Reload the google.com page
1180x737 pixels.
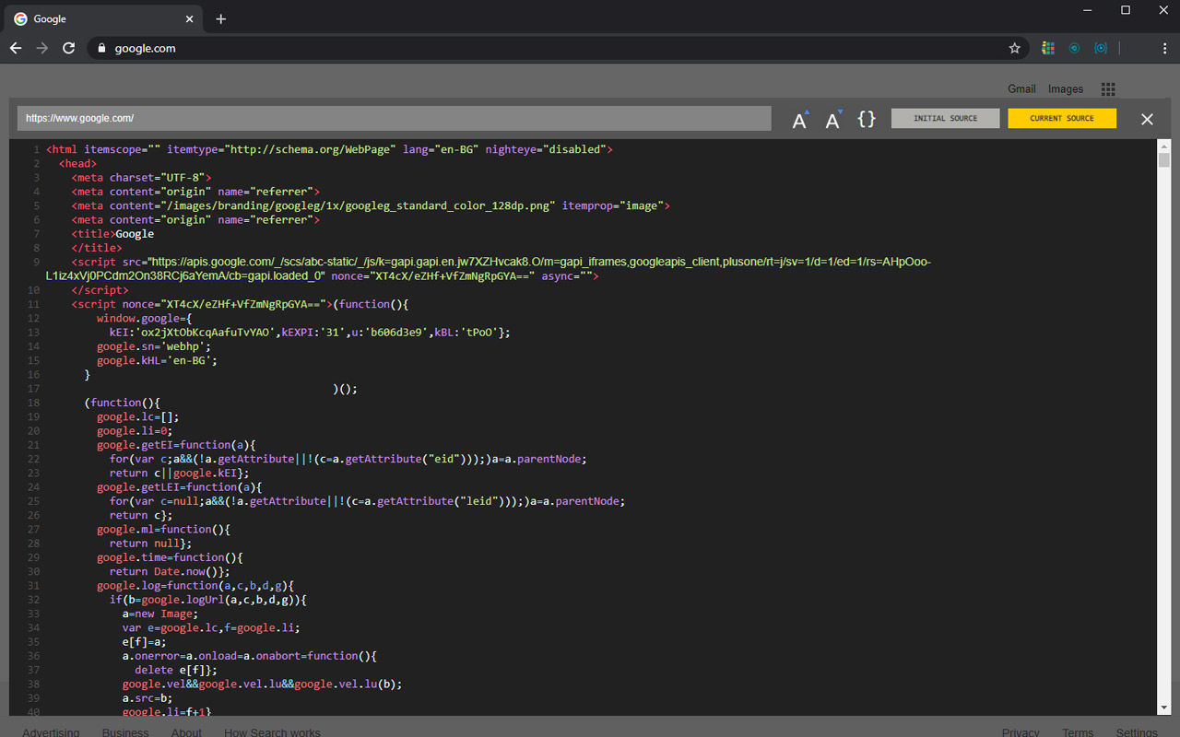(68, 48)
